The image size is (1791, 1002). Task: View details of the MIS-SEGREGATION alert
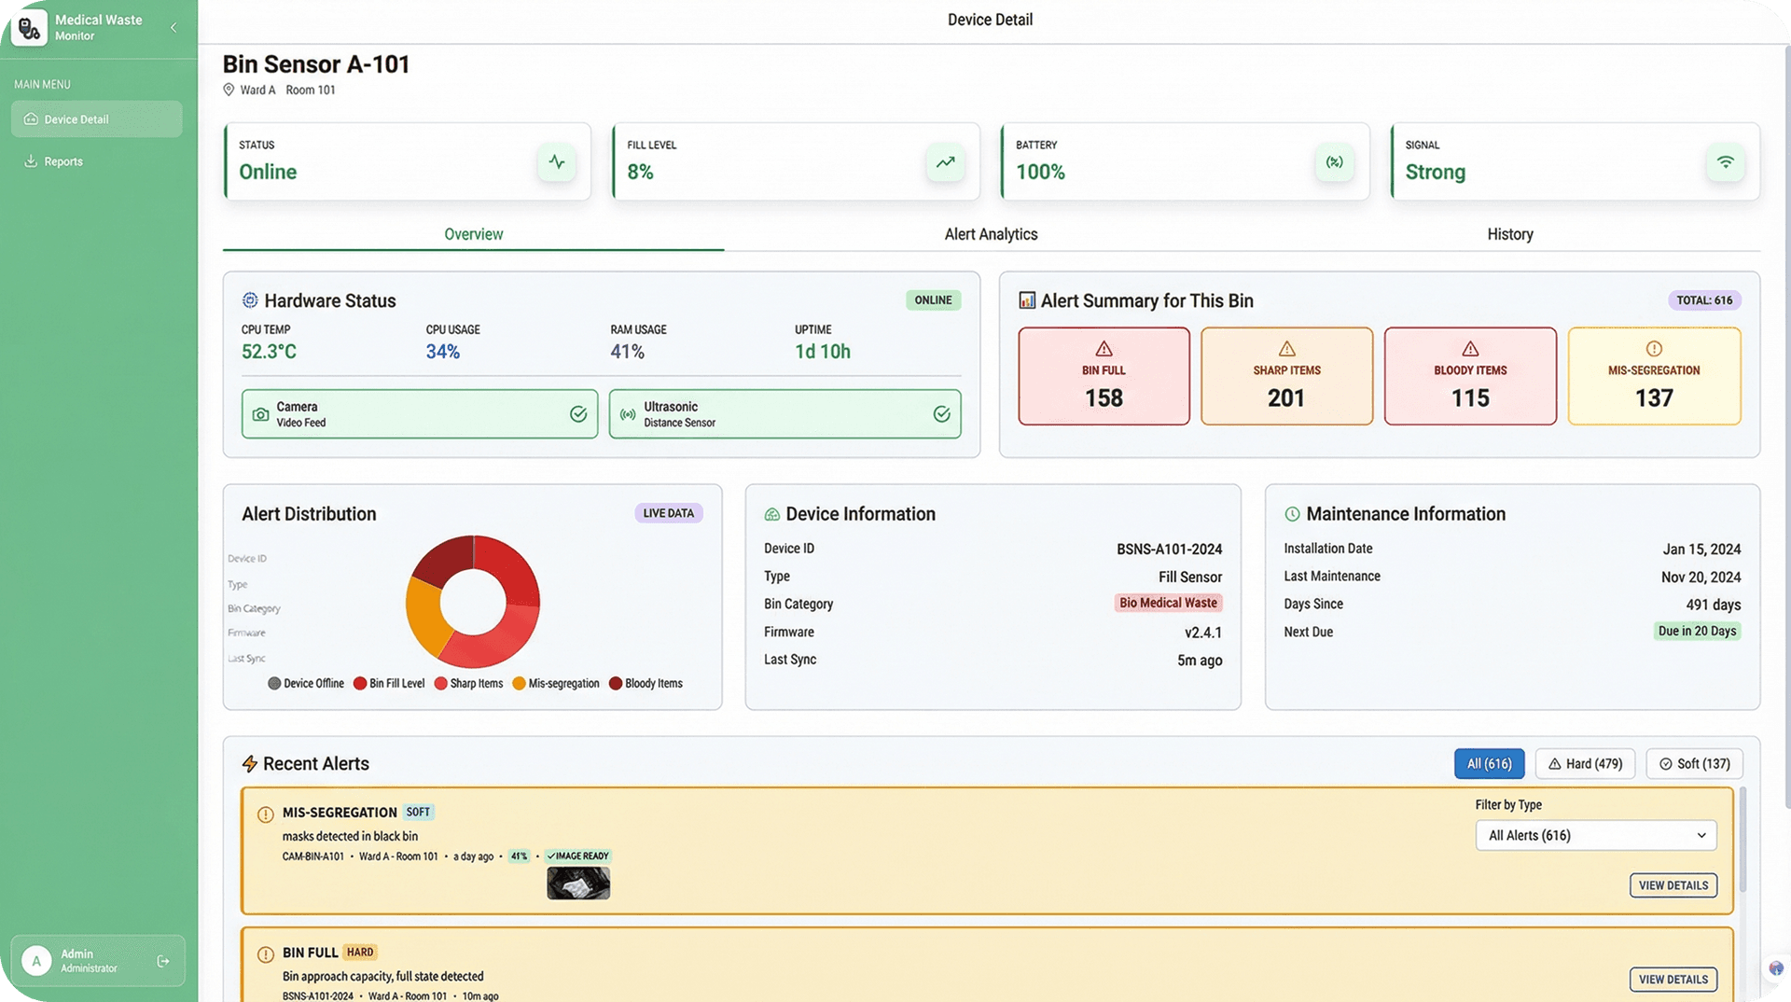pos(1673,885)
